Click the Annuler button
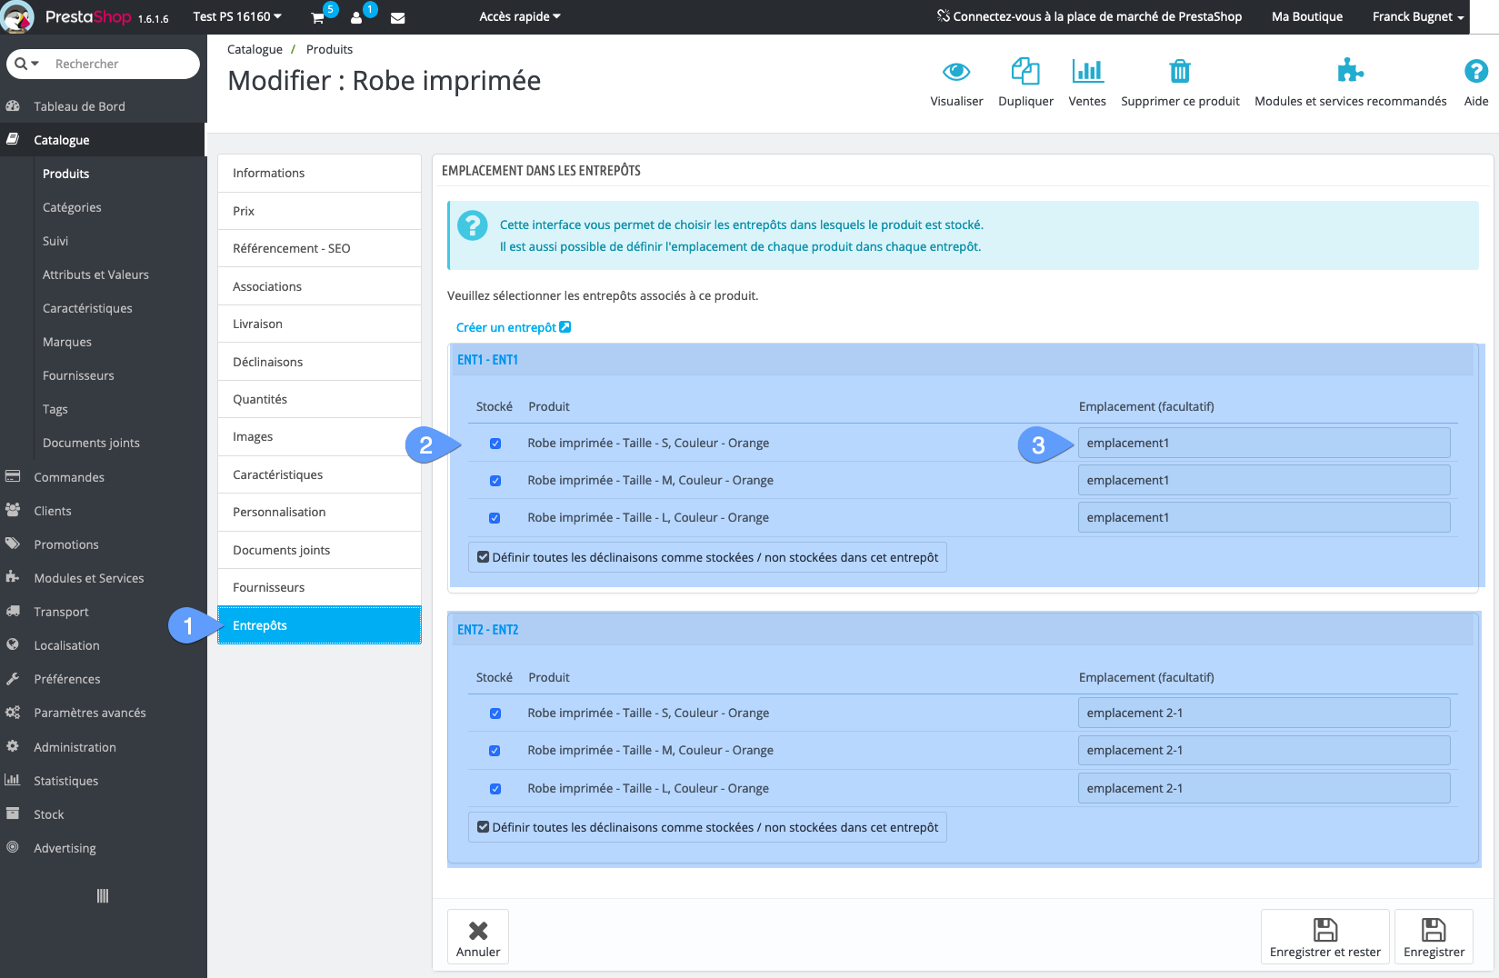This screenshot has height=978, width=1499. pyautogui.click(x=478, y=936)
